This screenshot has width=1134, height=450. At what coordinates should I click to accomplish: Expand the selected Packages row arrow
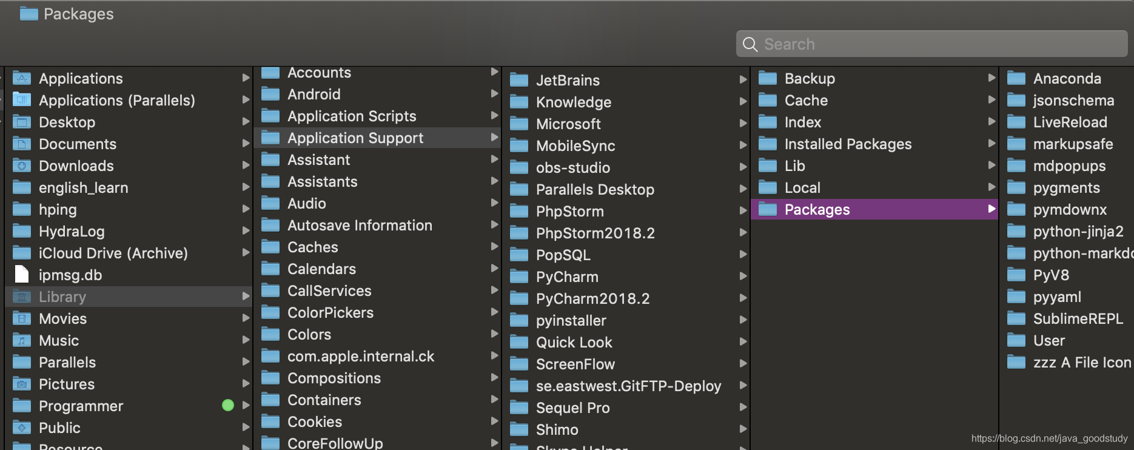[991, 209]
